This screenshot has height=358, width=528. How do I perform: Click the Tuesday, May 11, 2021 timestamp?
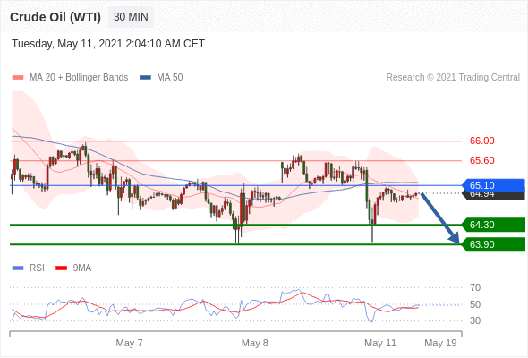[x=108, y=44]
